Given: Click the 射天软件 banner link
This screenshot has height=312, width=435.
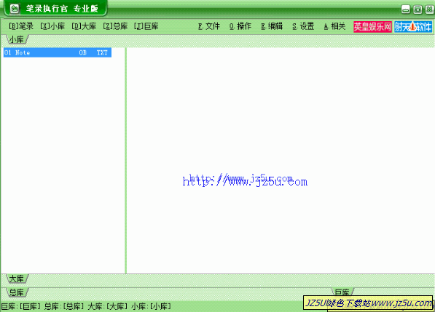Looking at the screenshot, I should point(413,27).
